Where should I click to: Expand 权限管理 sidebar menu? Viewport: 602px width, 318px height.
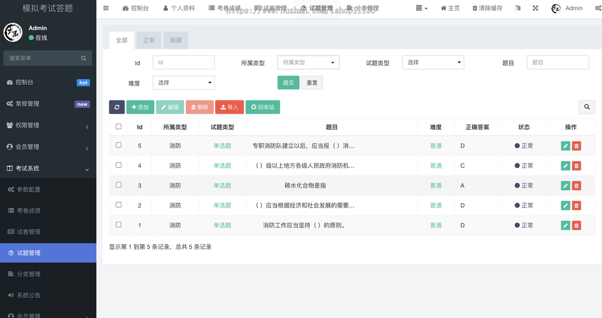coord(48,125)
